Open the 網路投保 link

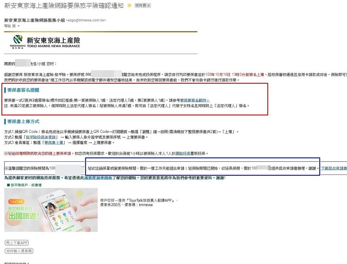click(x=183, y=154)
